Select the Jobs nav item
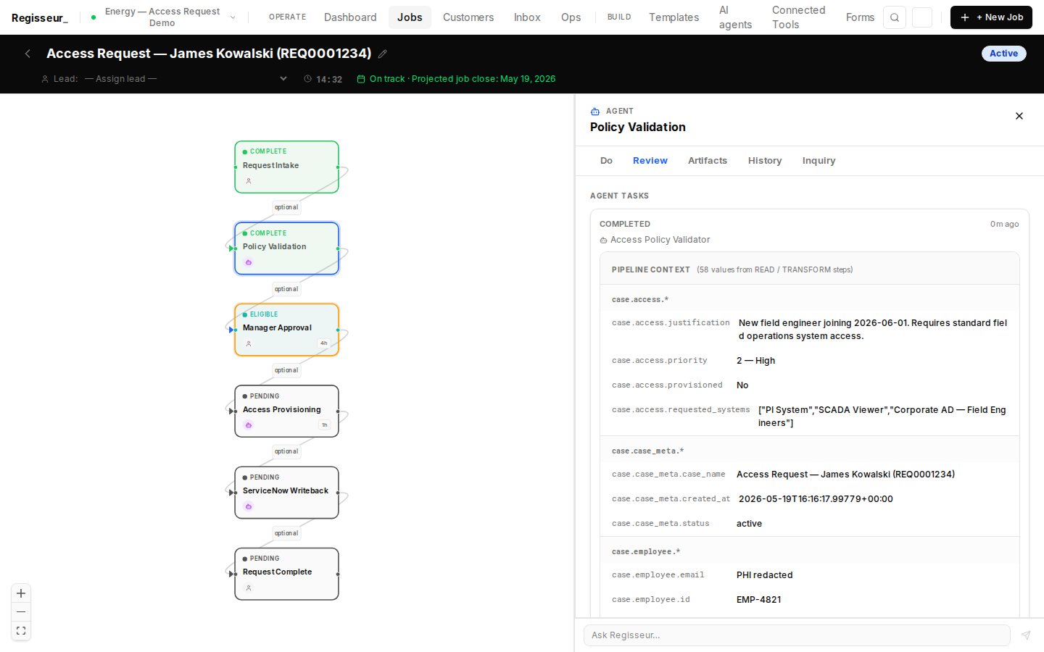 coord(410,17)
